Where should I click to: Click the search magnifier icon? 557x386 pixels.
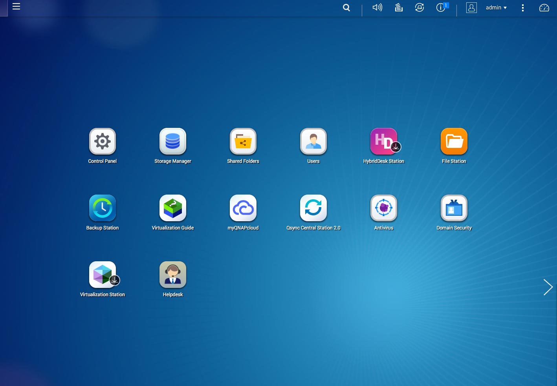pos(346,7)
